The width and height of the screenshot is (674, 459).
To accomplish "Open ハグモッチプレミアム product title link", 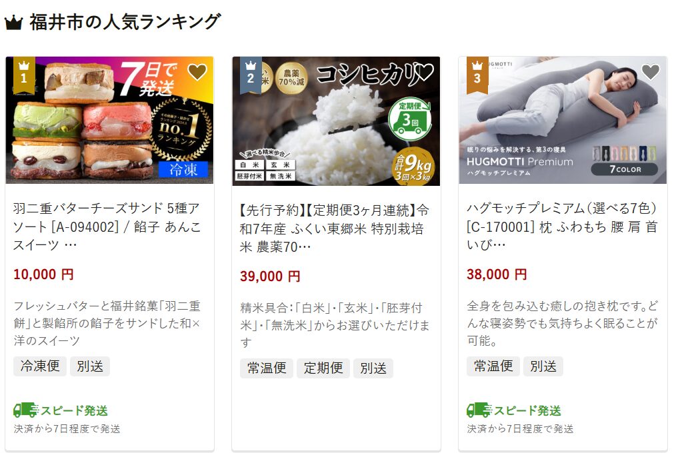I will click(562, 227).
